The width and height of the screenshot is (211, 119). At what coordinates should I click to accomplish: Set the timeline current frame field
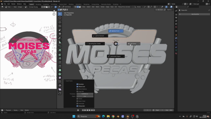(x=147, y=110)
